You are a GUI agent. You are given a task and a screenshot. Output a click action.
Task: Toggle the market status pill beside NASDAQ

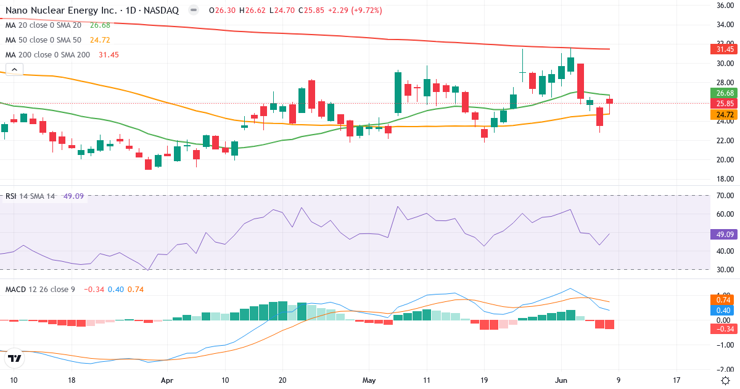[194, 10]
